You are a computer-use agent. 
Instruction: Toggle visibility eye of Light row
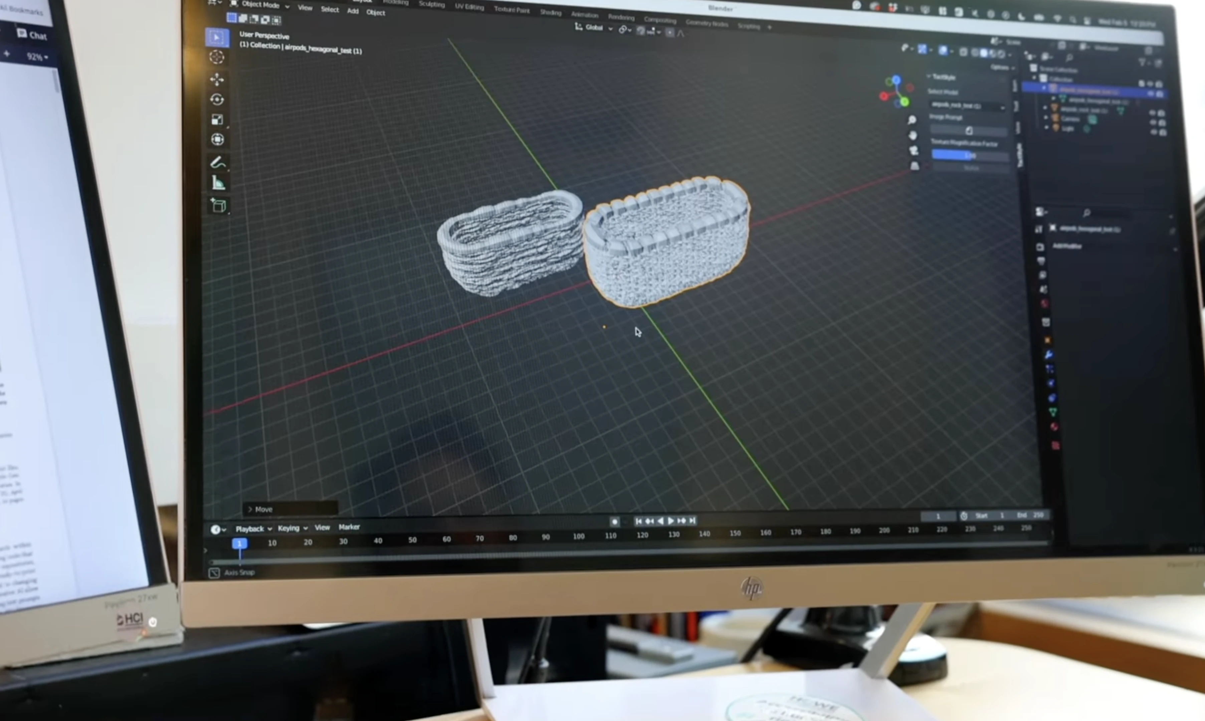pos(1154,132)
